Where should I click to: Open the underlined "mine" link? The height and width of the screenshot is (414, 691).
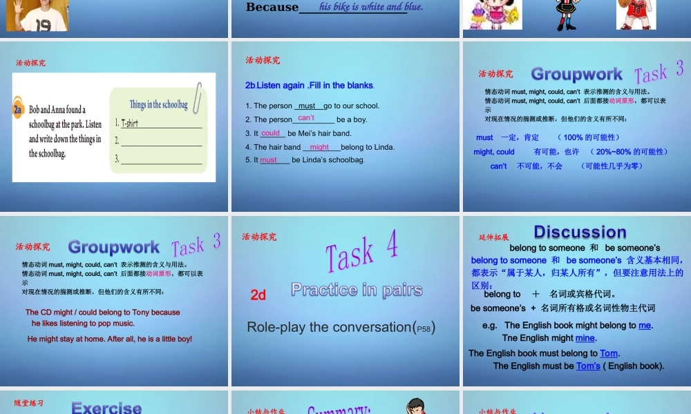(585, 338)
